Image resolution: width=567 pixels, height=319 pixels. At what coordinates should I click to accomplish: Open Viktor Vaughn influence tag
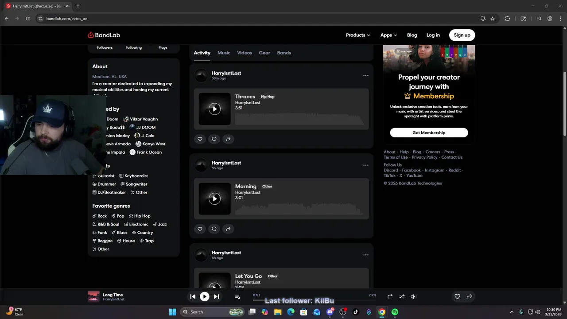[140, 119]
